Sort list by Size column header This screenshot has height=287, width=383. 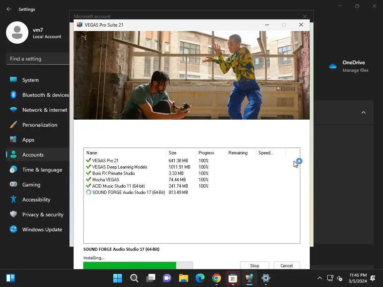point(181,153)
